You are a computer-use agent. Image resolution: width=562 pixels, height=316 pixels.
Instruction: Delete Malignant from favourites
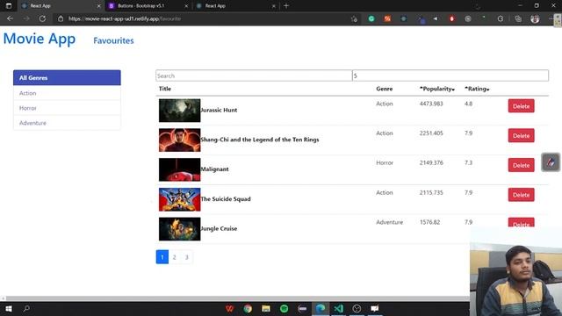[x=521, y=165]
